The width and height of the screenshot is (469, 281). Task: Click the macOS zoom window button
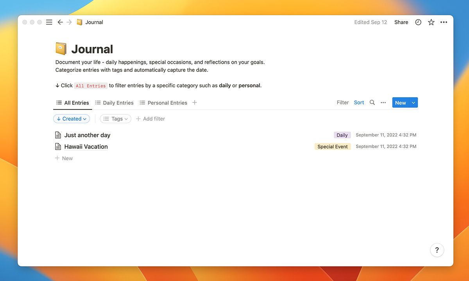pos(39,22)
